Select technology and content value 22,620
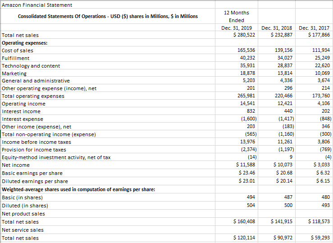 point(322,65)
